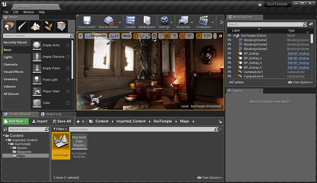Toggle surface snapping icon in viewport

click(x=161, y=36)
